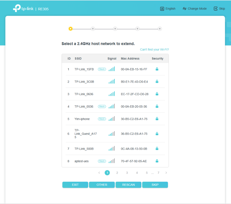The height and width of the screenshot is (204, 231).
Task: Click the Mesh badge for TP-Link_15FB
Action: point(102,69)
